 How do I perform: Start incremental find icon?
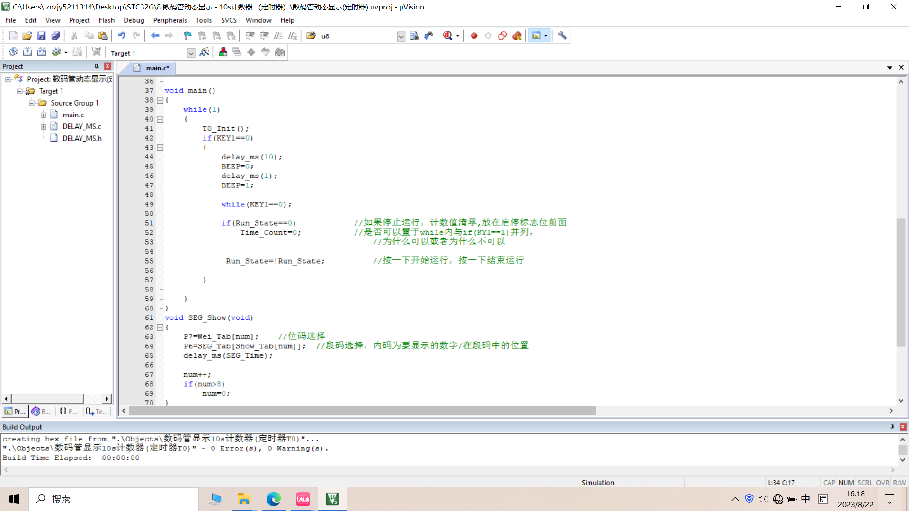tap(428, 35)
